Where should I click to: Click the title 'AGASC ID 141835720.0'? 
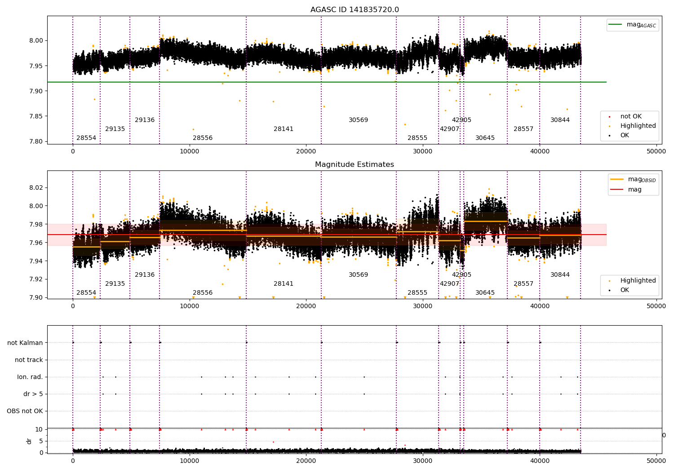[x=355, y=10]
